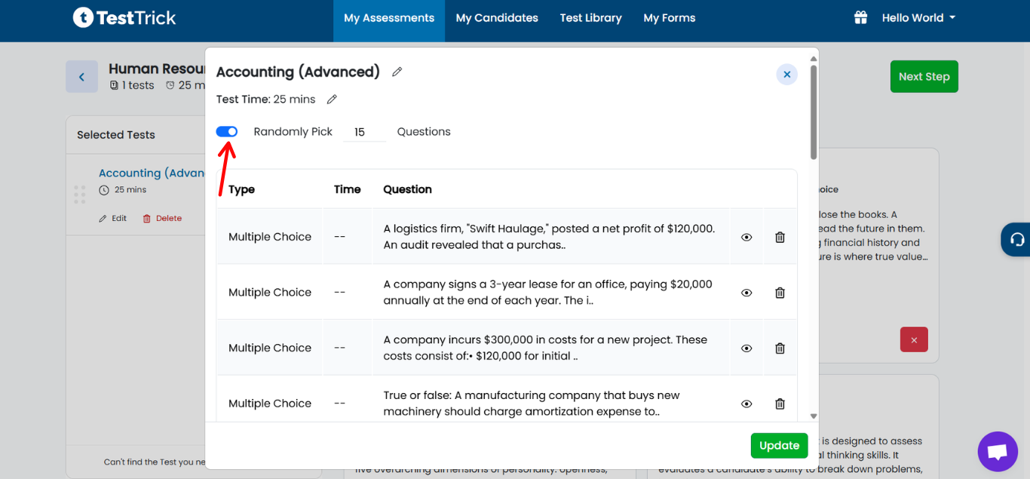
Task: Click the scrollbar down arrow in dialog
Action: [814, 416]
